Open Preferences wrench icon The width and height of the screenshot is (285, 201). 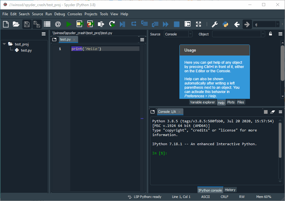click(x=215, y=24)
